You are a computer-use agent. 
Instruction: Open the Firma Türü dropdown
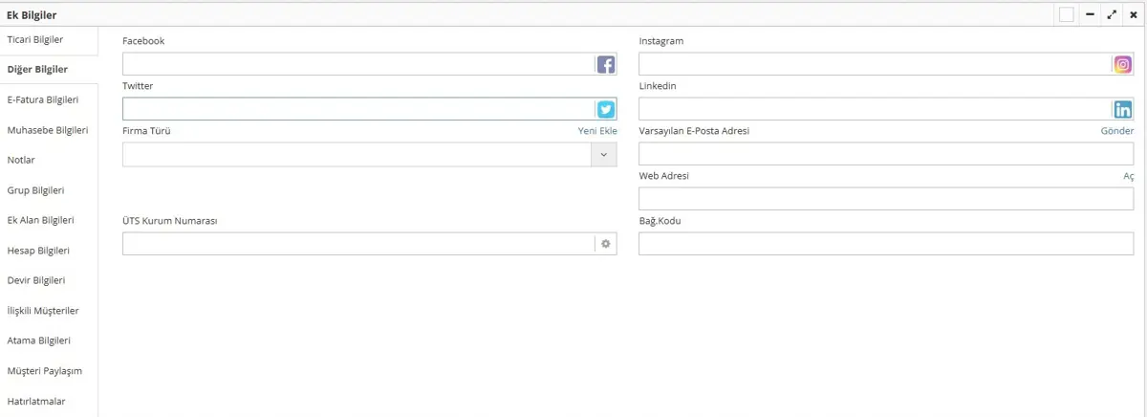[x=604, y=155]
